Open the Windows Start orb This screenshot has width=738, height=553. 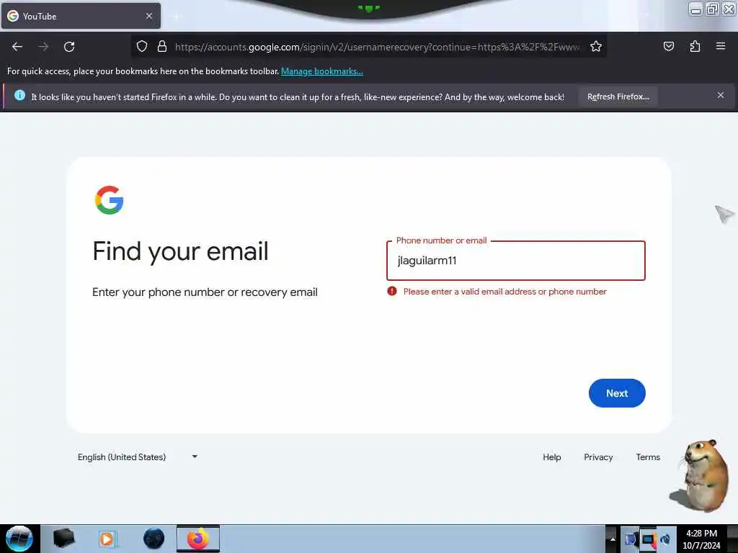click(x=19, y=539)
